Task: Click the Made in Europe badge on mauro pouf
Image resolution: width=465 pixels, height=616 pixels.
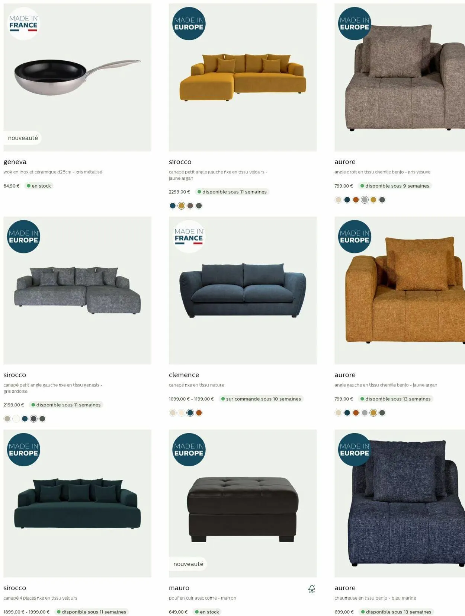Action: [x=189, y=450]
